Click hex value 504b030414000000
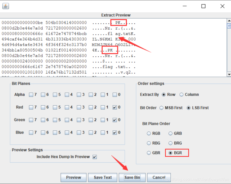Viewport: 231px width, 184px height. (x=66, y=23)
